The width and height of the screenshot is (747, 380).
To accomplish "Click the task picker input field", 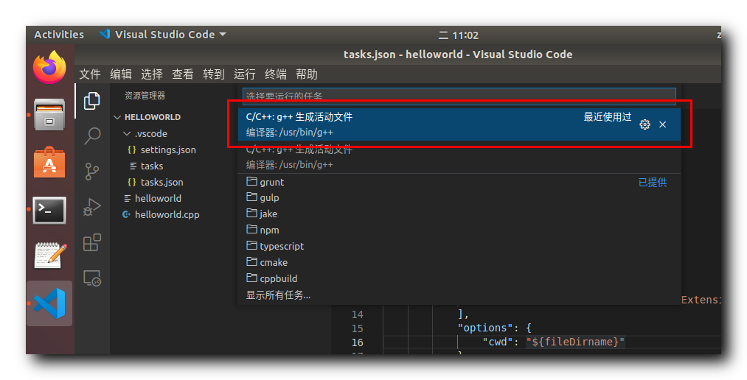I will click(x=459, y=96).
